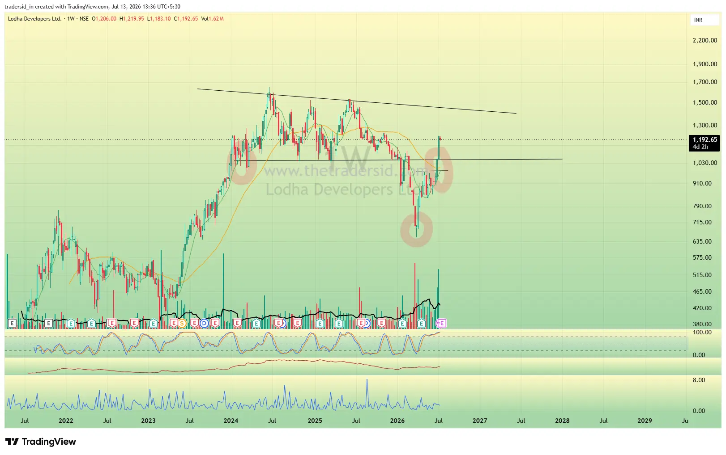Click the blue D dividend marker near 2H 2023
726x455 pixels.
[x=204, y=323]
